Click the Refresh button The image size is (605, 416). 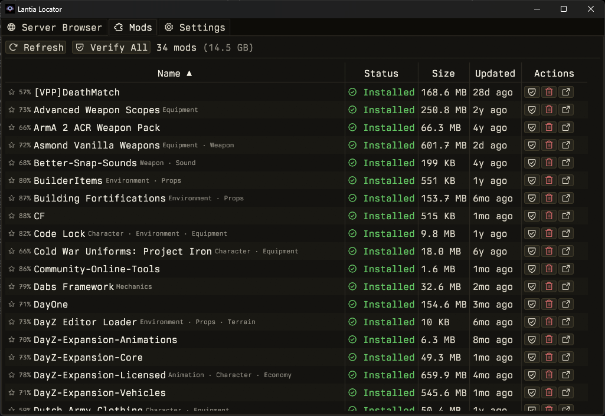pos(35,47)
